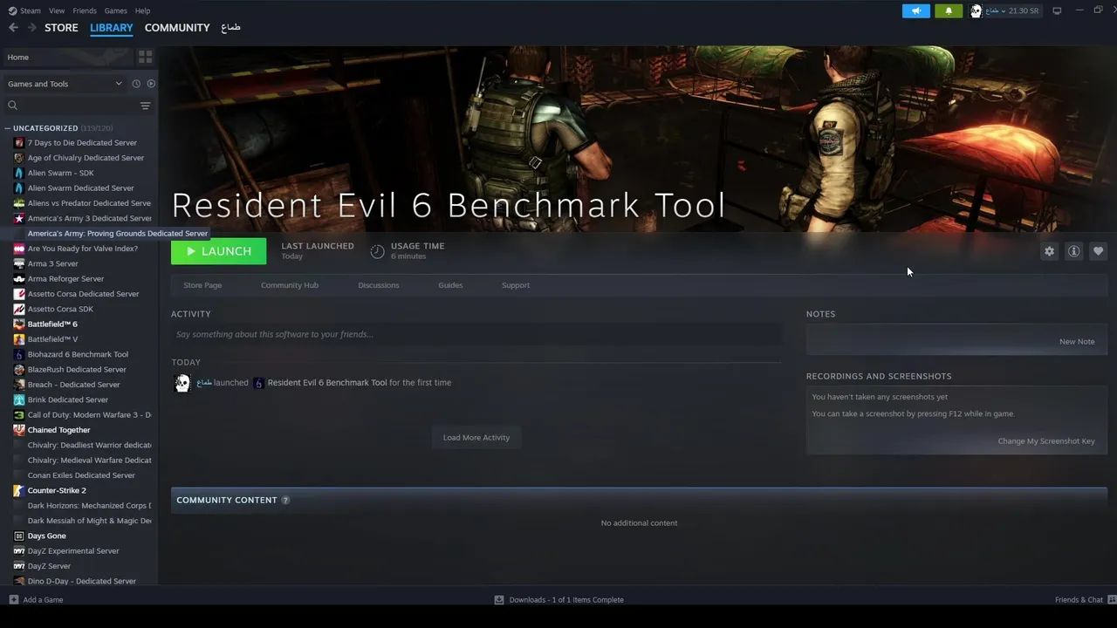Select Are You Ready for Valve Index? entry
The height and width of the screenshot is (628, 1117).
[x=82, y=249]
